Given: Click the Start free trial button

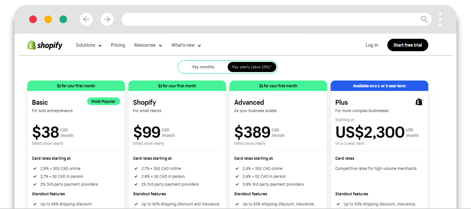Looking at the screenshot, I should point(408,45).
